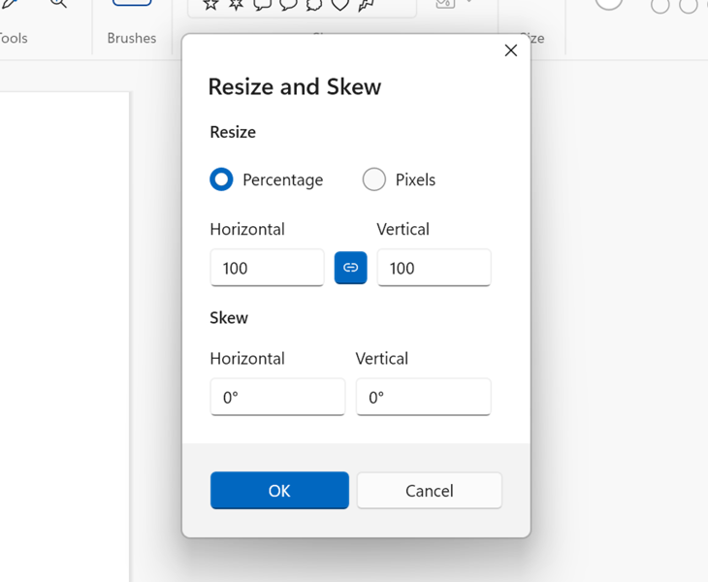Select the oval callout shape
Screen dimensions: 708x582
[288, 5]
